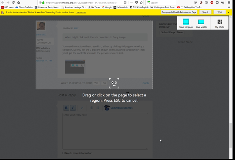Screen dimensions: 235x160
Task: Open the History clock icon
Action: 206,3
